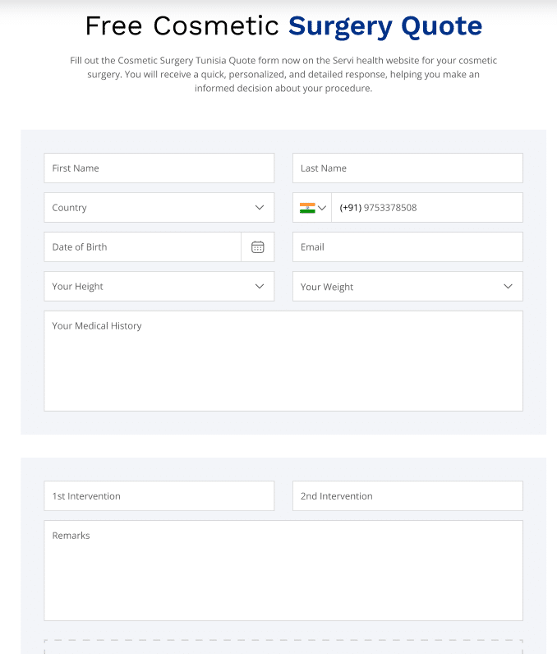Open the Date of Birth calendar icon

click(x=258, y=247)
